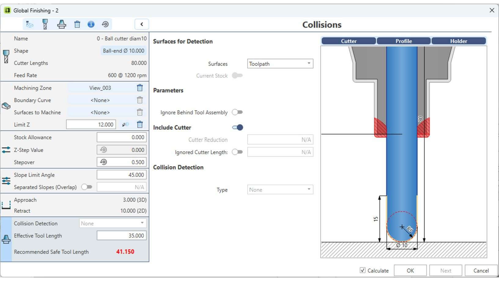Viewport: 499px width, 281px height.
Task: Click the OK button
Action: pyautogui.click(x=410, y=270)
